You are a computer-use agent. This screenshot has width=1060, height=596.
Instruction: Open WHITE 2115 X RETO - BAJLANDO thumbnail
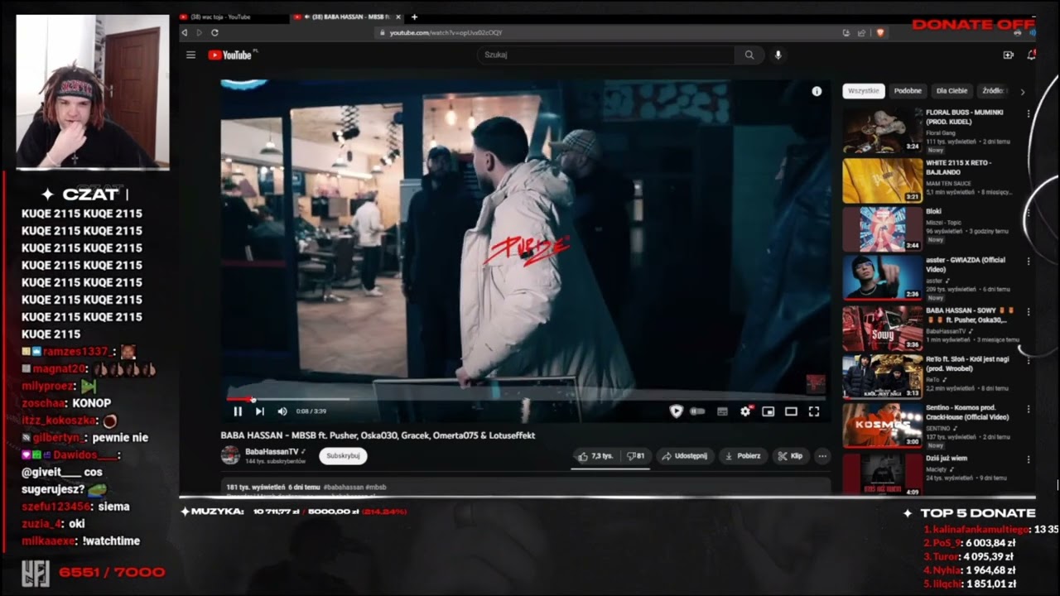pos(883,180)
